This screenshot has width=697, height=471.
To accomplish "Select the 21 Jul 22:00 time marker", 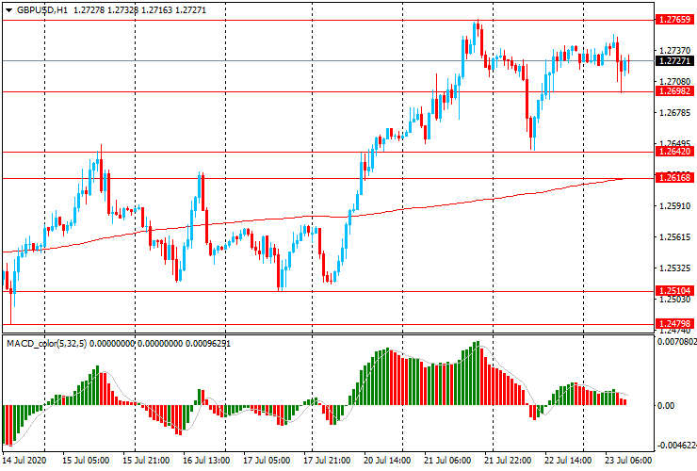I will (508, 462).
